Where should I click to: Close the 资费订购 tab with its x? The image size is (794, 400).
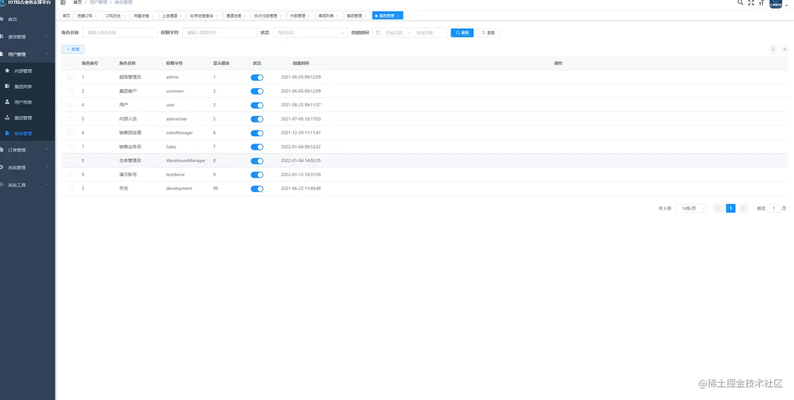pos(96,16)
